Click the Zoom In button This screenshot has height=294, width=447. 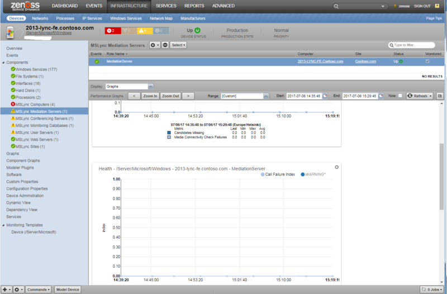(x=150, y=96)
